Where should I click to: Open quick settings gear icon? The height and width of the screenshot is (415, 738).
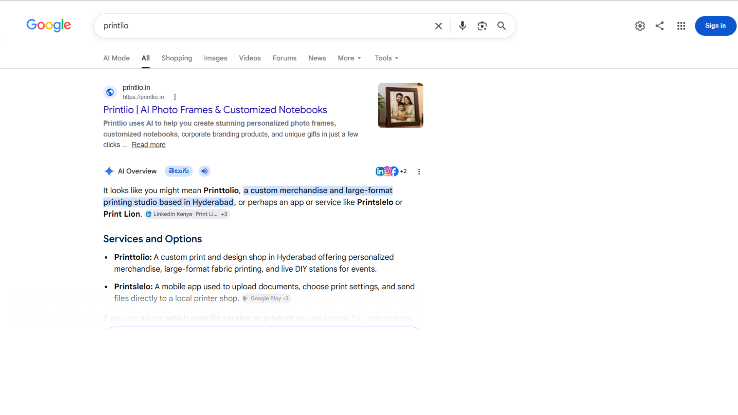coord(640,26)
